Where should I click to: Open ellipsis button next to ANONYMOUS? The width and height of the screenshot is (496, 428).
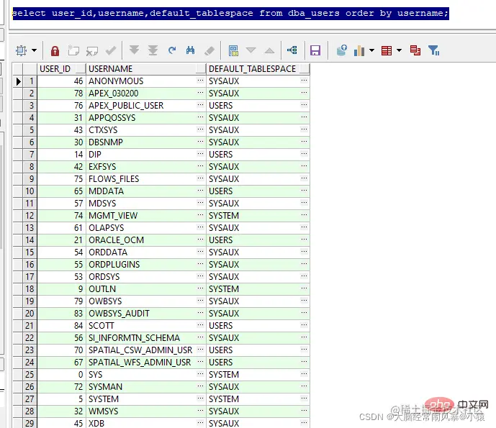[x=200, y=81]
